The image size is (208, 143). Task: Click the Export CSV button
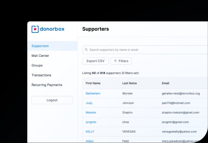[95, 61]
